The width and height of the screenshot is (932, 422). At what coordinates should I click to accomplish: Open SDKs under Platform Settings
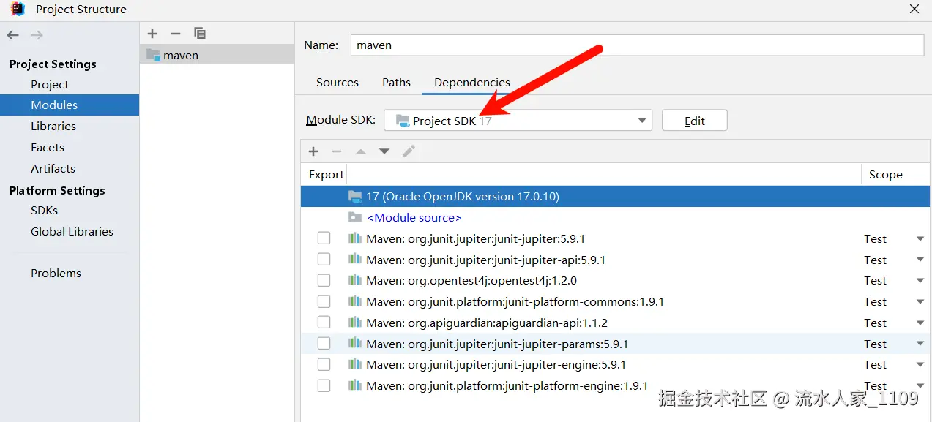[x=44, y=210]
